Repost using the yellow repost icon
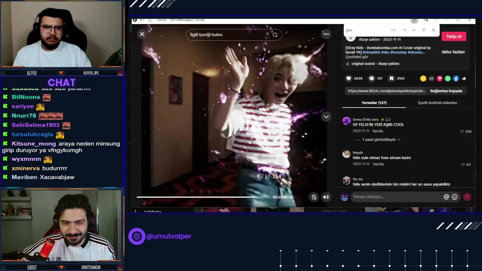The height and width of the screenshot is (271, 482). 423,78
